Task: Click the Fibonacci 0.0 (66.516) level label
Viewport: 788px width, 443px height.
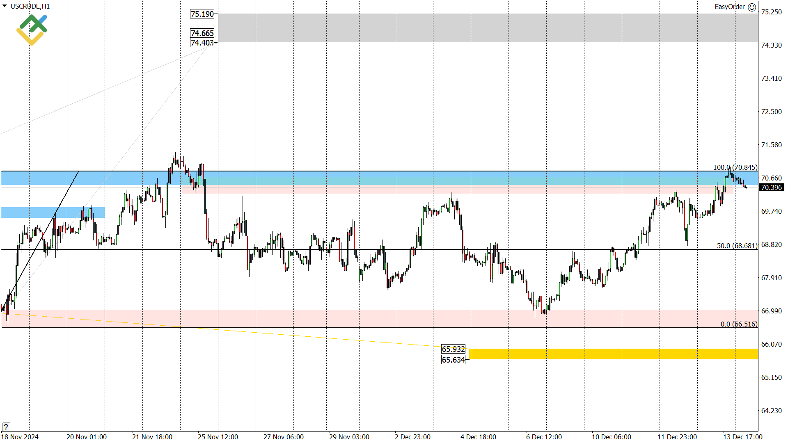Action: tap(739, 324)
